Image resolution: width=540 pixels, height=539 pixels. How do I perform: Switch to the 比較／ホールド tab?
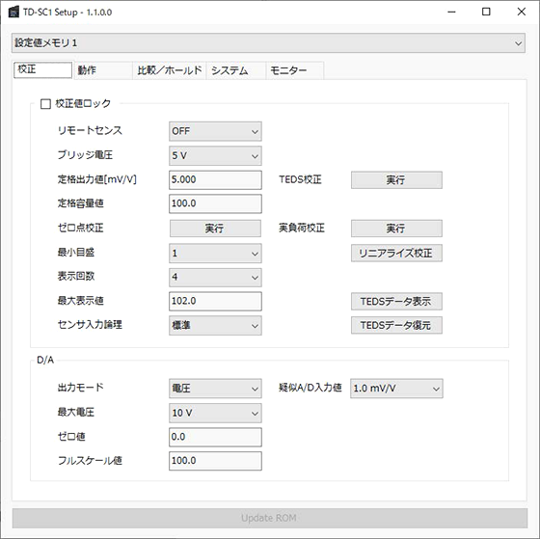click(170, 70)
